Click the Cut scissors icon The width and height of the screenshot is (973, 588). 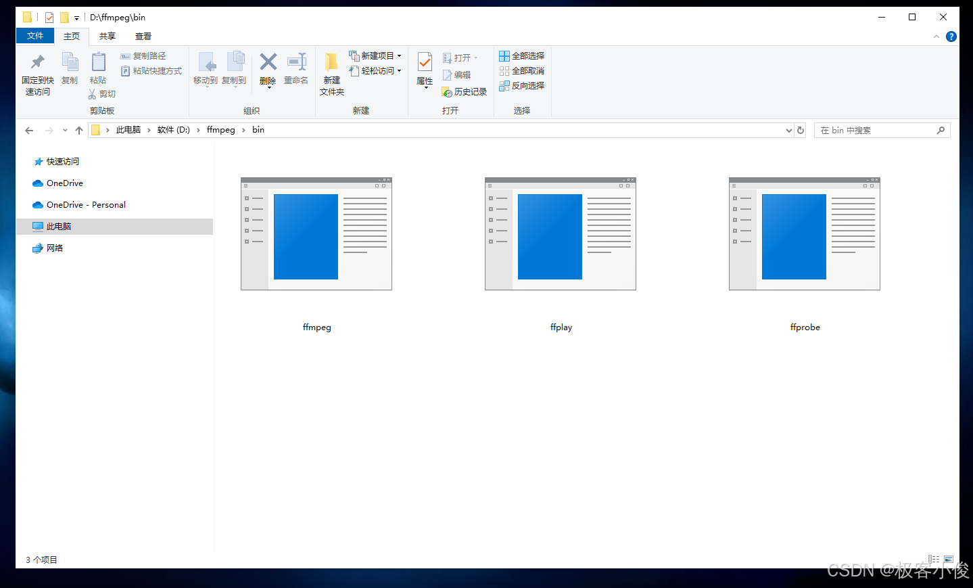coord(93,94)
